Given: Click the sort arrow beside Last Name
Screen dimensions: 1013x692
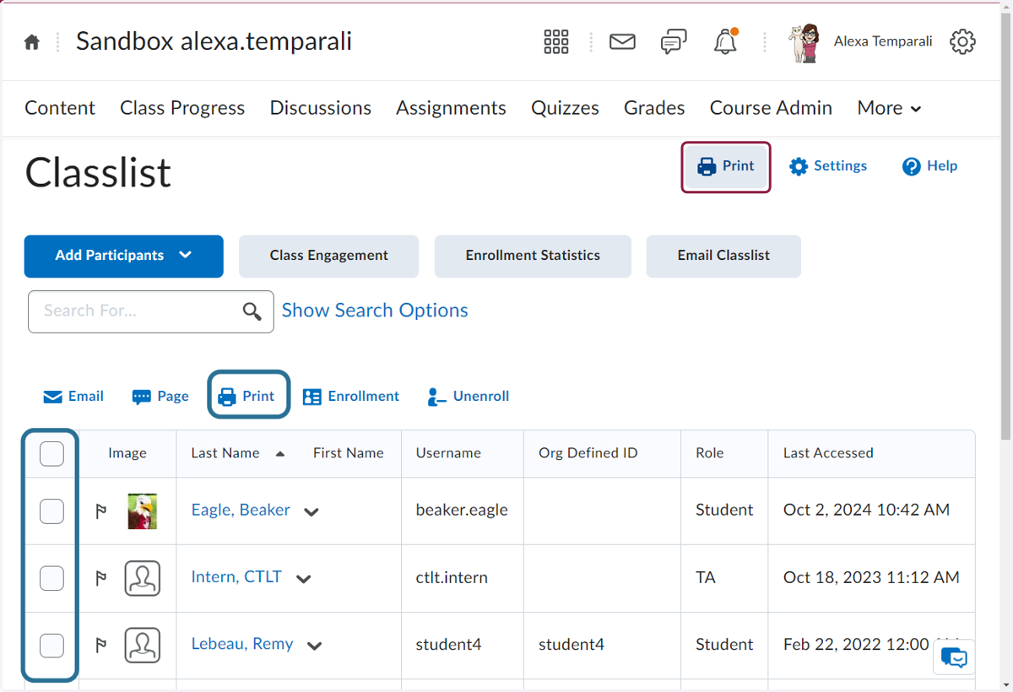Looking at the screenshot, I should pos(280,454).
